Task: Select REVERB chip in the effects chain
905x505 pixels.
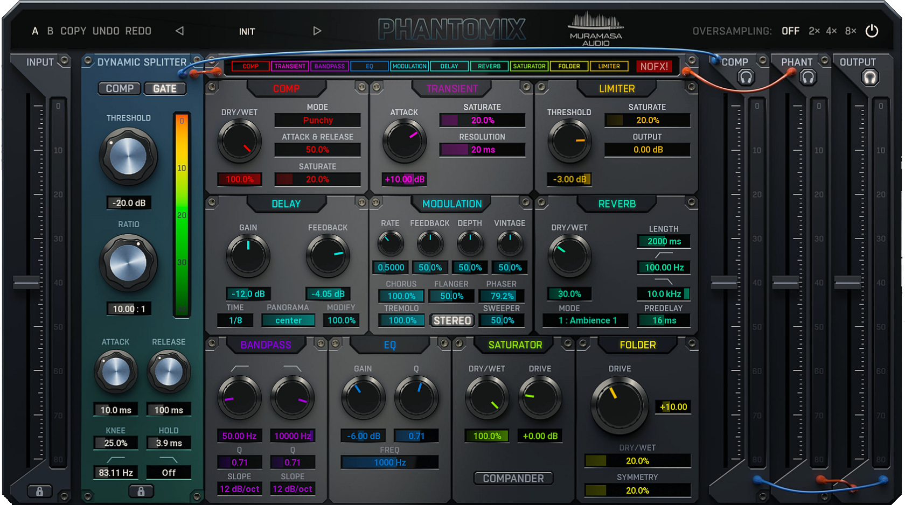Action: point(489,66)
